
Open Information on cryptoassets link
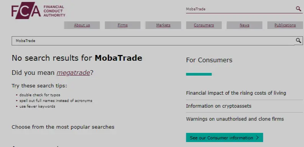coord(219,106)
